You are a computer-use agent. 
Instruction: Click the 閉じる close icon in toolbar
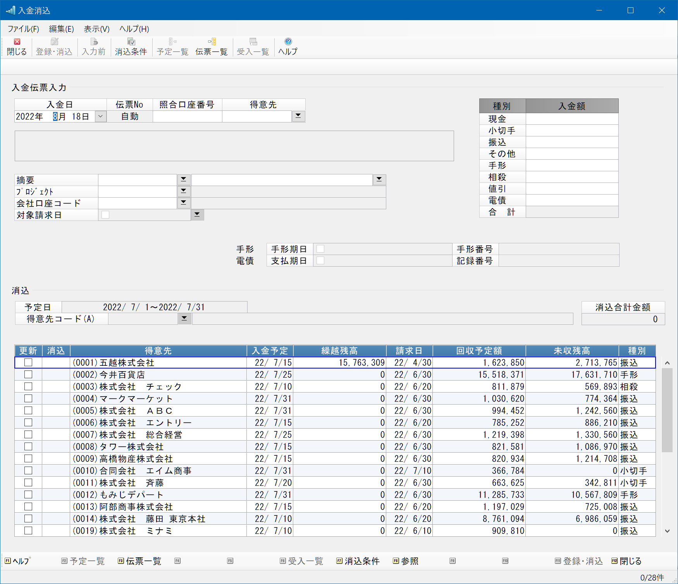click(17, 42)
